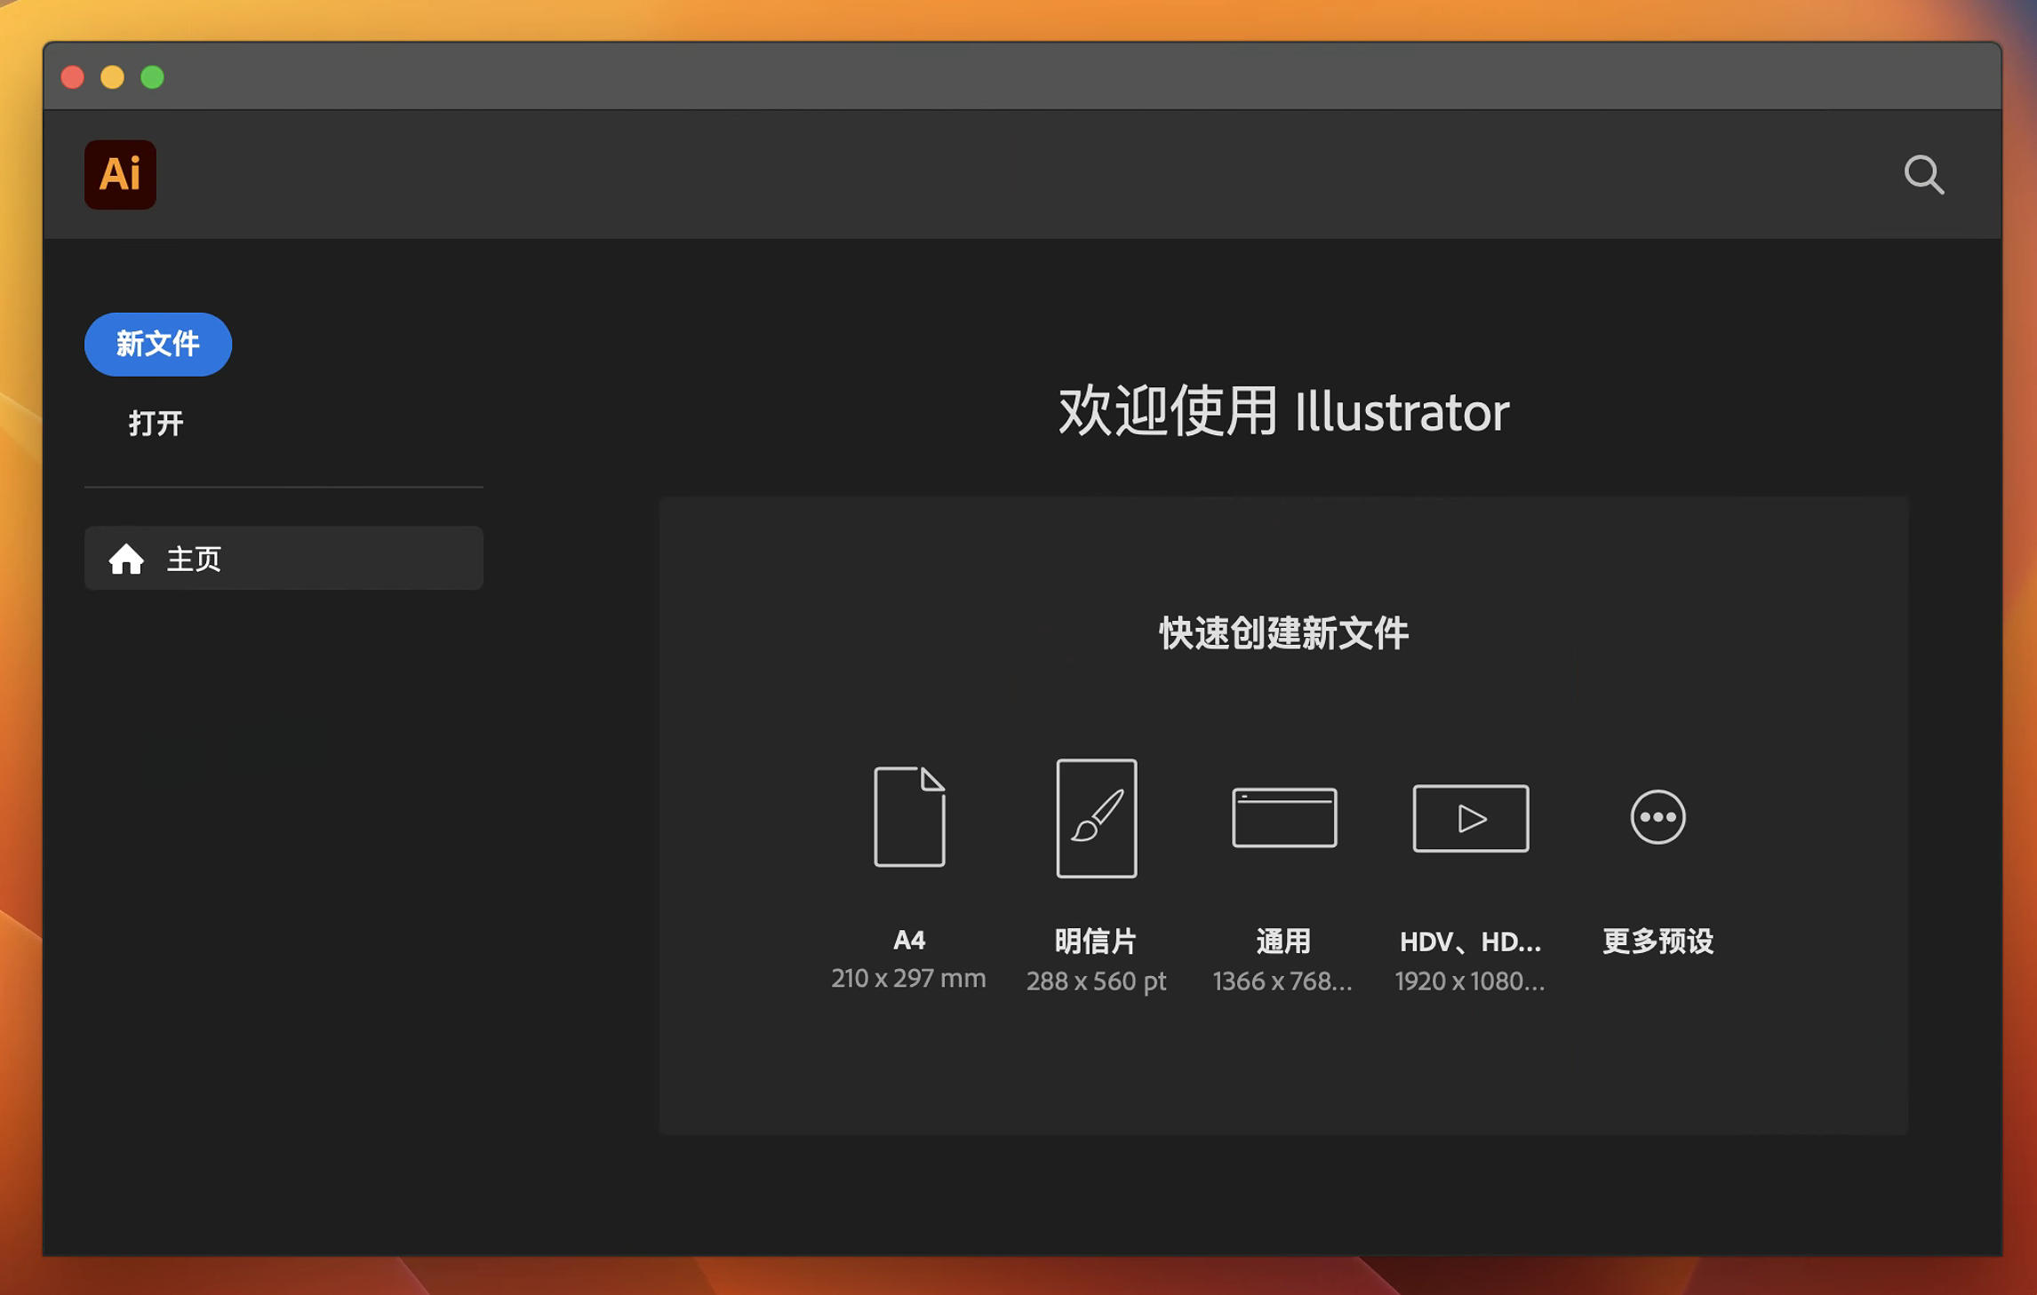The height and width of the screenshot is (1295, 2037).
Task: Click the 288 x 560 pt size text
Action: tap(1096, 981)
